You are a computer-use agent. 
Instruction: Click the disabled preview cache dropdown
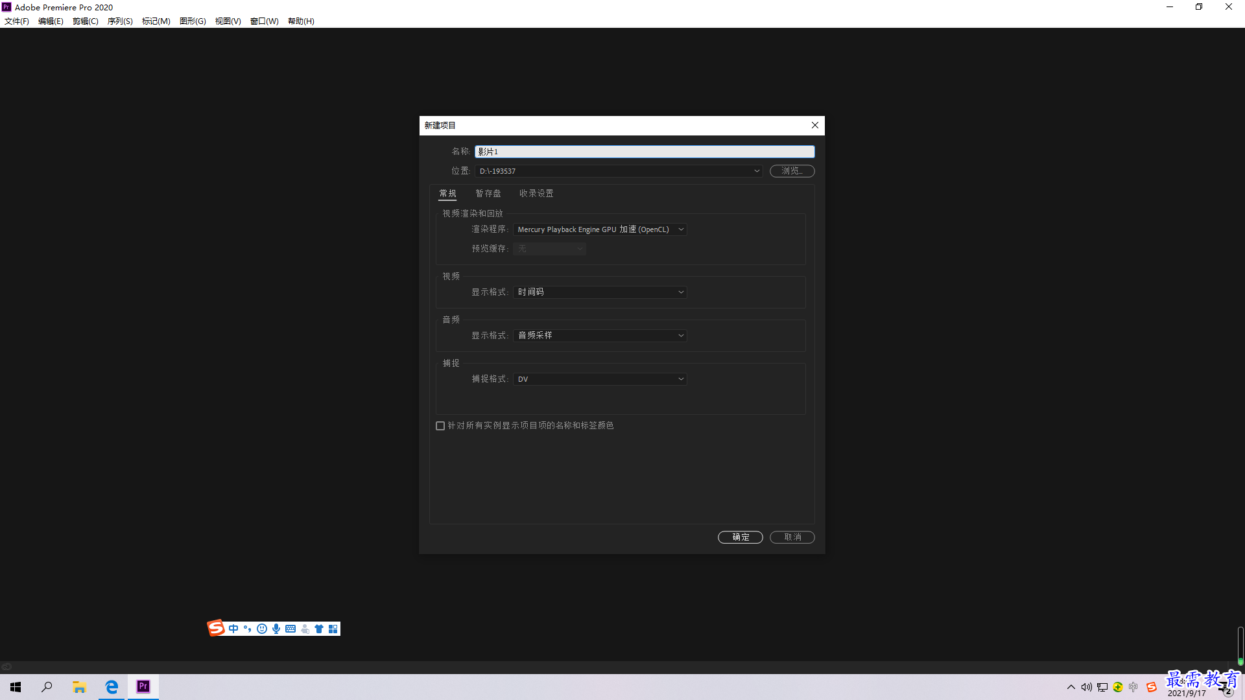pos(549,249)
